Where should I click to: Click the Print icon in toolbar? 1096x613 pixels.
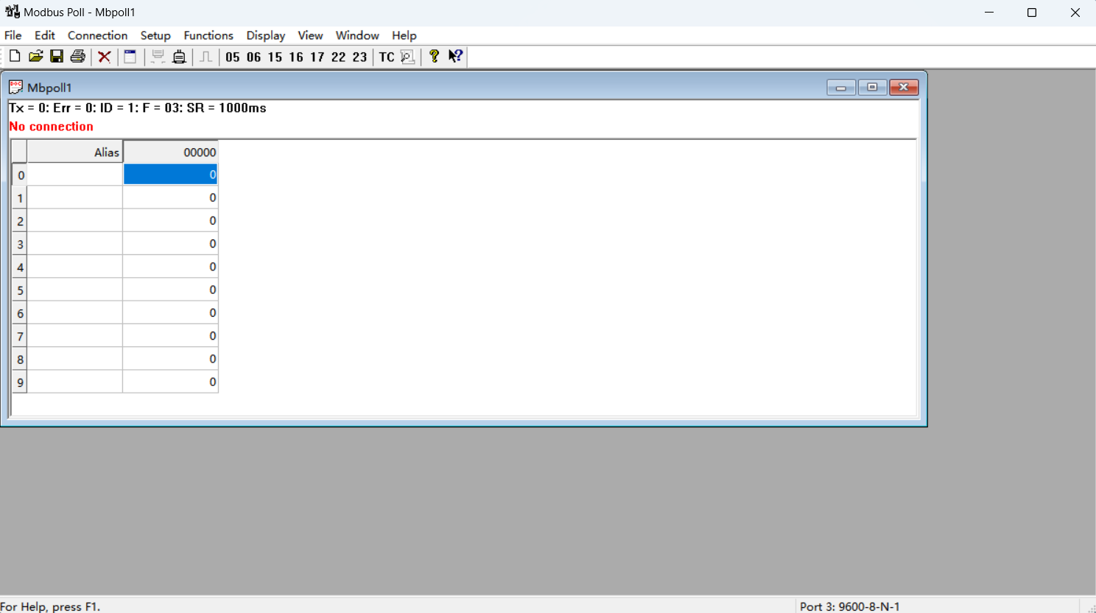click(x=78, y=57)
